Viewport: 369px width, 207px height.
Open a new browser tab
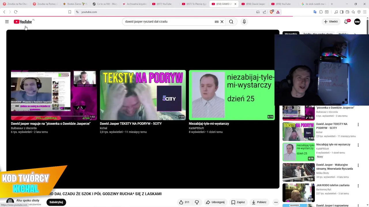coord(332,4)
